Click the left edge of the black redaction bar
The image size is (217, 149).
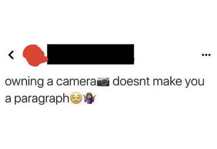coord(48,54)
